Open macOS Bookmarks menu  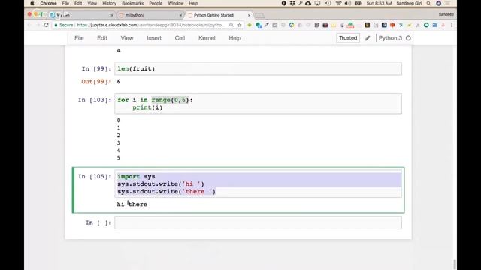[x=132, y=3]
